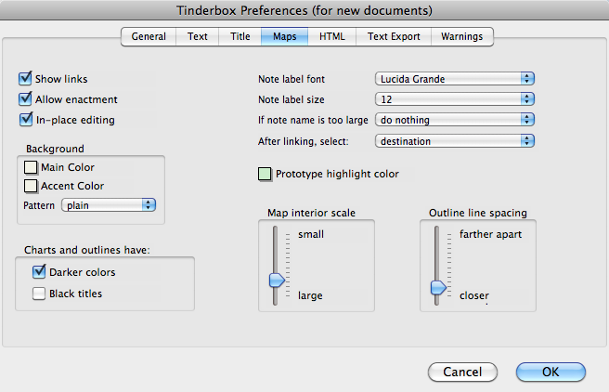Click the 'Background' group heading
This screenshot has height=392, width=609.
point(55,149)
